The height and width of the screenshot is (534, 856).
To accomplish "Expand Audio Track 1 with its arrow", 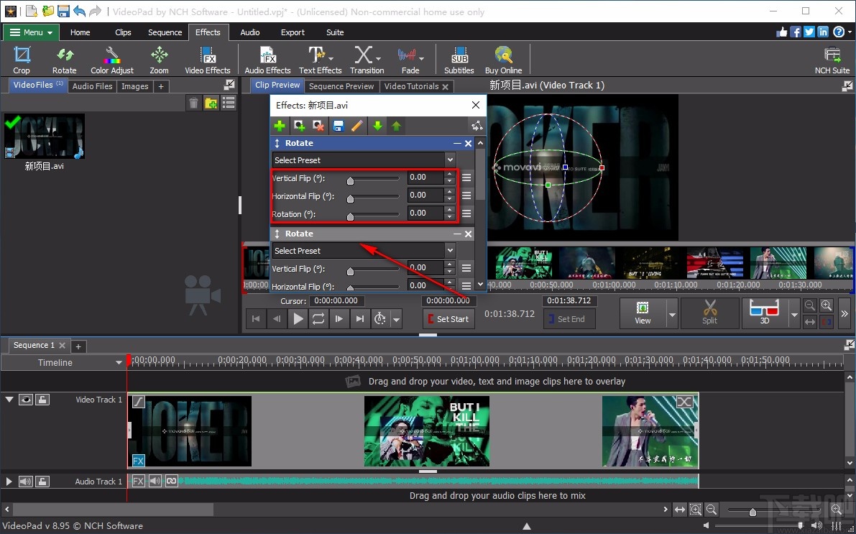I will pyautogui.click(x=9, y=481).
